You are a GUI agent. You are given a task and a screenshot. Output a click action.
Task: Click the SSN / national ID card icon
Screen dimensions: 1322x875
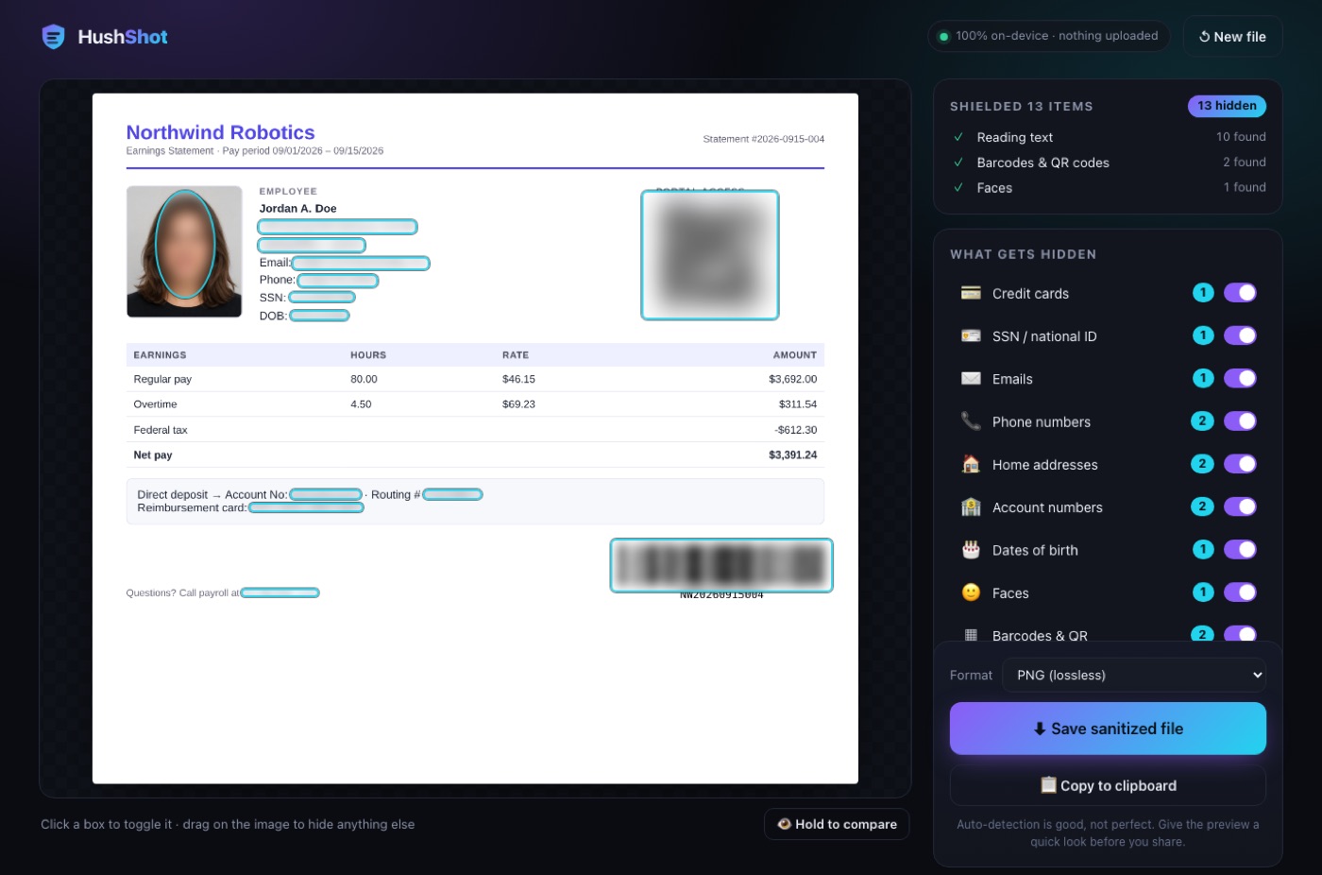971,335
